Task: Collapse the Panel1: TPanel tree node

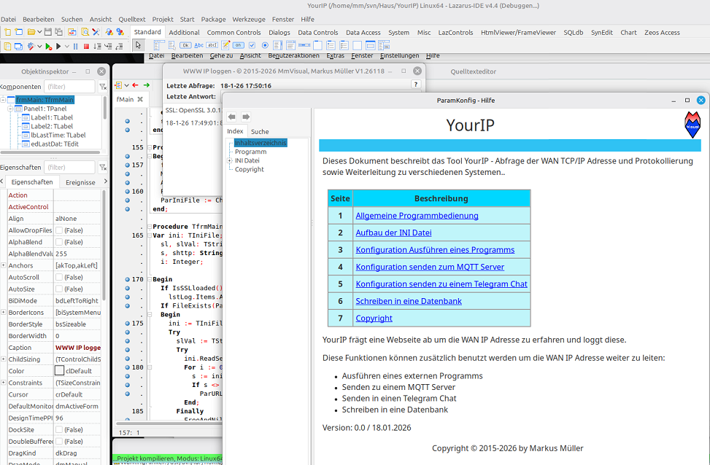Action: (10, 109)
